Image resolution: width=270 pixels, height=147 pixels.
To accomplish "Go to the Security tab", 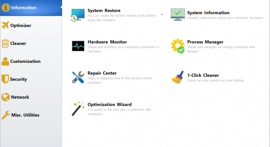I will pyautogui.click(x=18, y=79).
